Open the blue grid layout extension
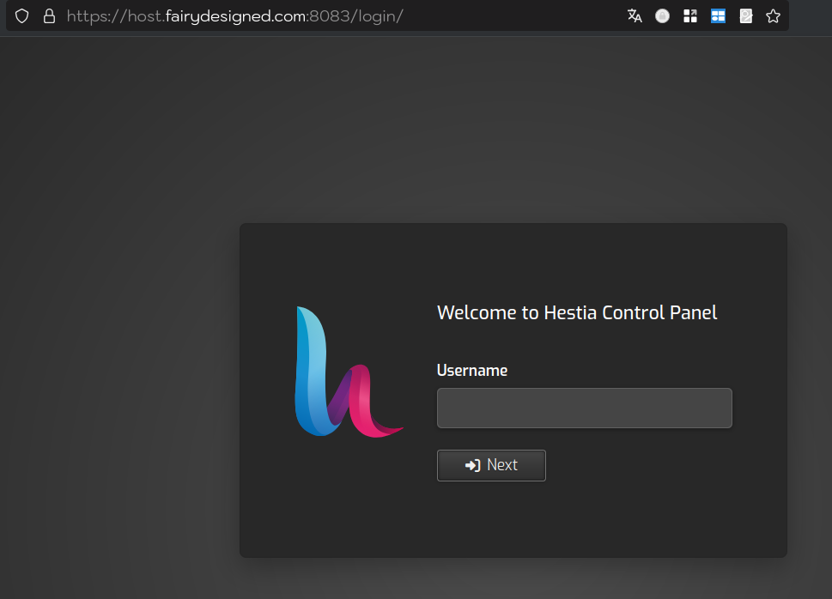The height and width of the screenshot is (599, 832). (x=718, y=16)
